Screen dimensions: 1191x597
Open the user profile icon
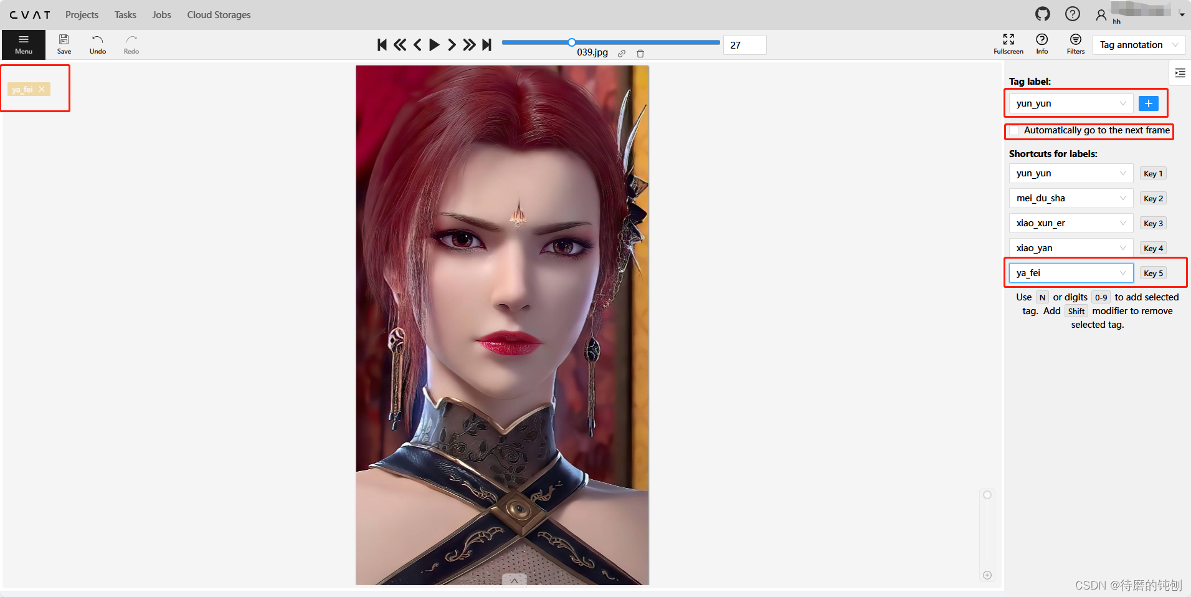(1101, 14)
